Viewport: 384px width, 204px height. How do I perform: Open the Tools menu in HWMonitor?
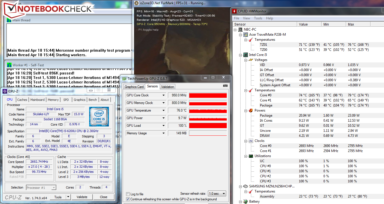tap(258, 18)
